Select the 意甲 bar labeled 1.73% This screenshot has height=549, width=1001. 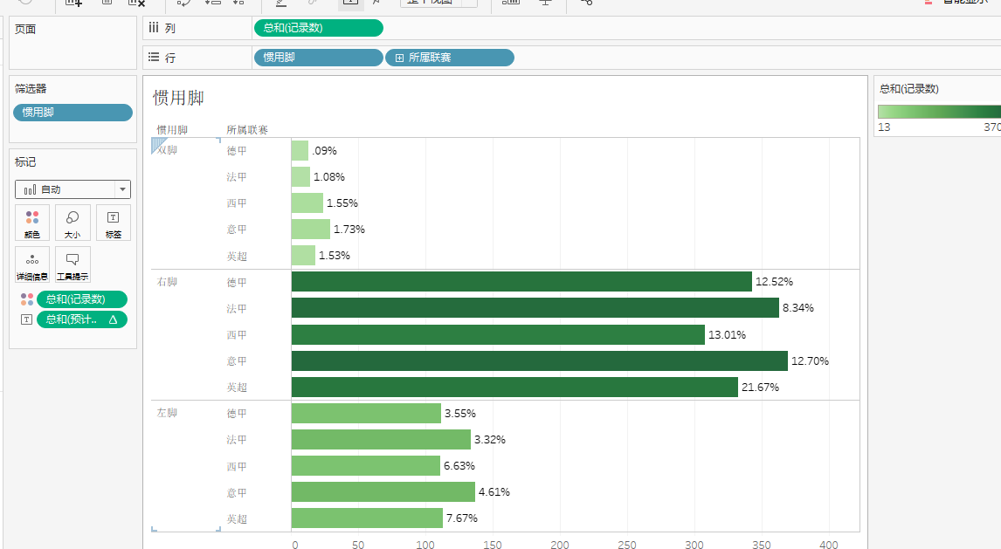point(311,229)
